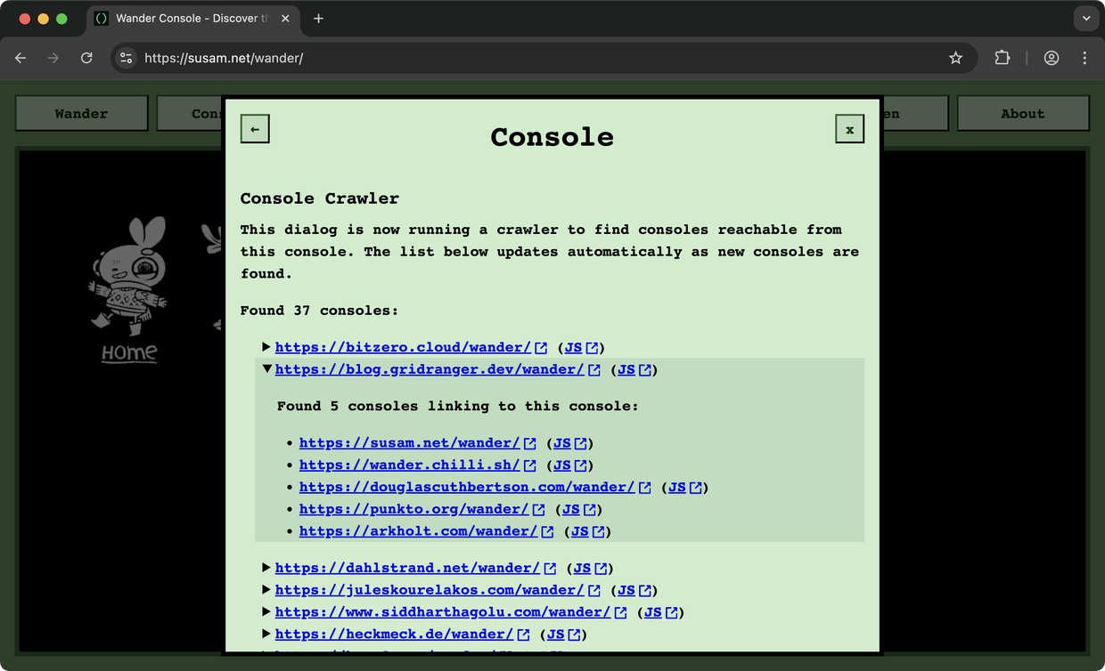Reload the current browser page

[86, 58]
